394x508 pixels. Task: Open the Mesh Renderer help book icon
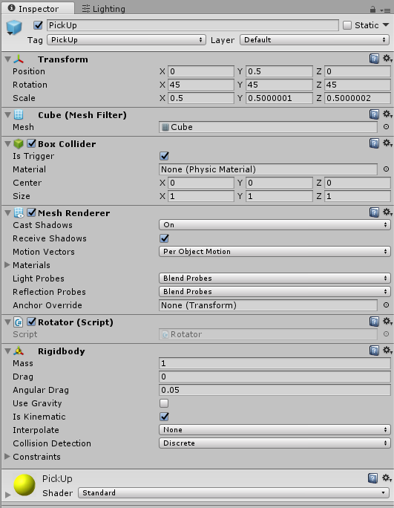point(374,212)
